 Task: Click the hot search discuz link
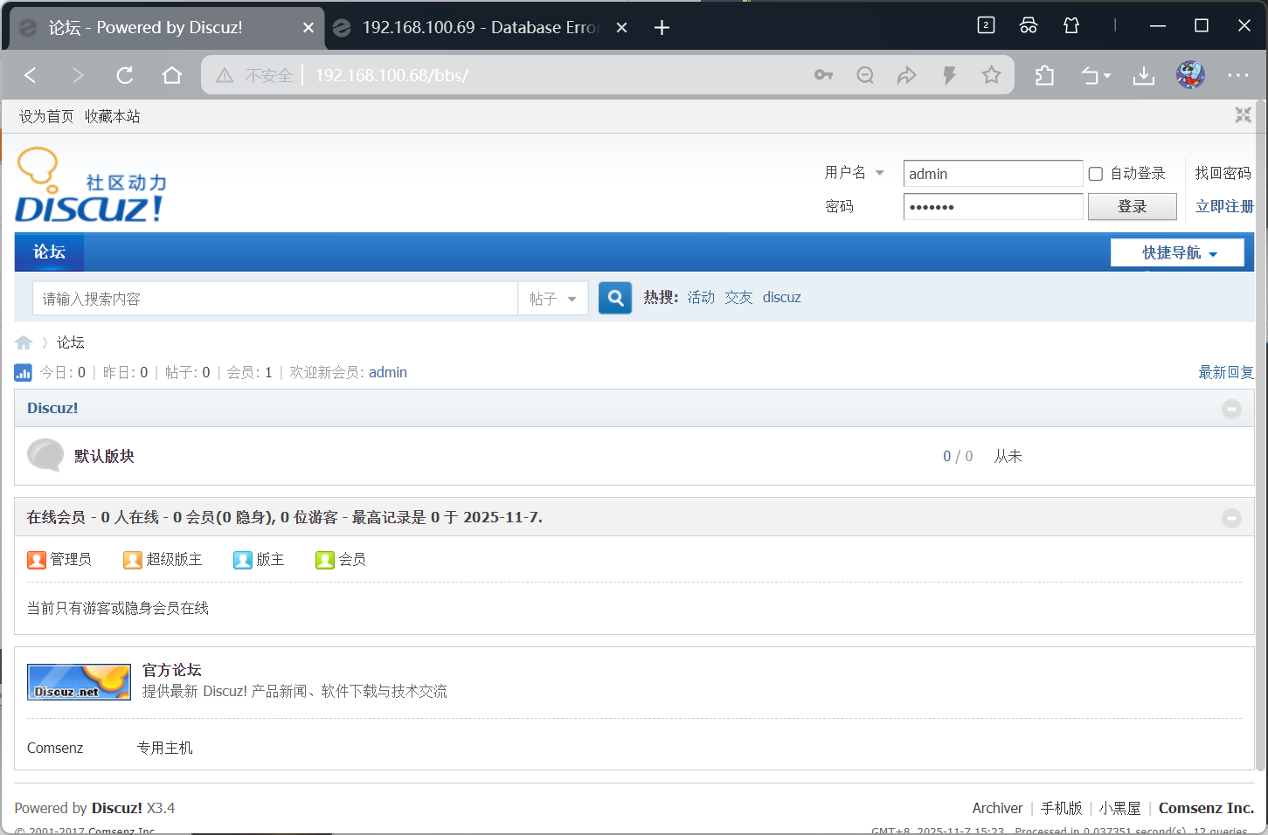(782, 297)
